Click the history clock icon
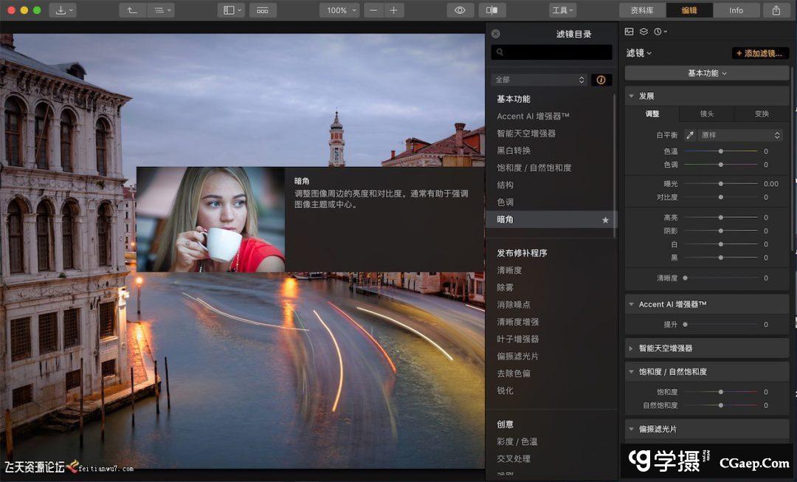The height and width of the screenshot is (482, 797). point(658,32)
